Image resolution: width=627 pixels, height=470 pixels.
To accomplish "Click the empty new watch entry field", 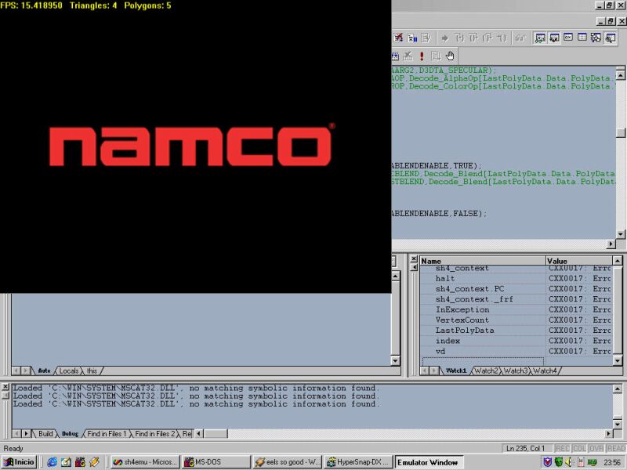I will click(x=483, y=361).
